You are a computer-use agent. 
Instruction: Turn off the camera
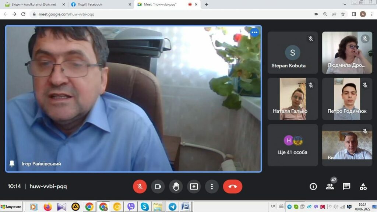[158, 187]
